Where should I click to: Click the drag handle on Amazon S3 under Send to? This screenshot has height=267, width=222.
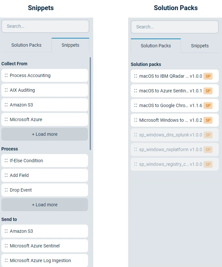(7, 231)
